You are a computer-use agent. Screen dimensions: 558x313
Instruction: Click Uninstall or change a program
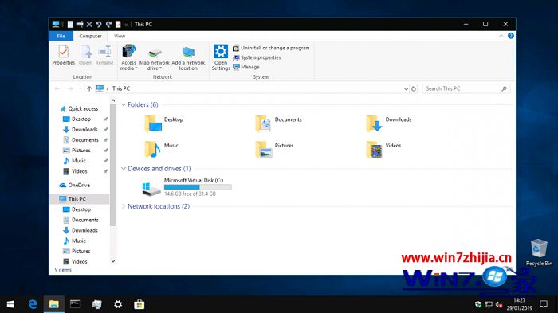(271, 48)
